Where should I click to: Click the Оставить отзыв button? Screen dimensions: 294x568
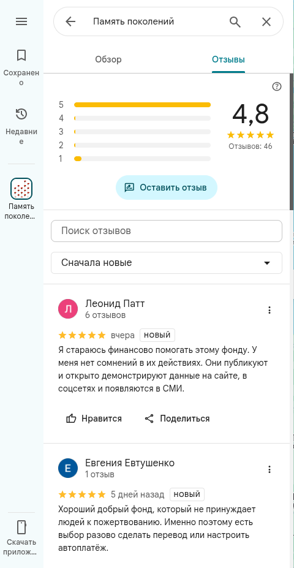pyautogui.click(x=166, y=187)
